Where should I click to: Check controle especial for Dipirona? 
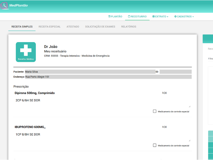(155, 111)
